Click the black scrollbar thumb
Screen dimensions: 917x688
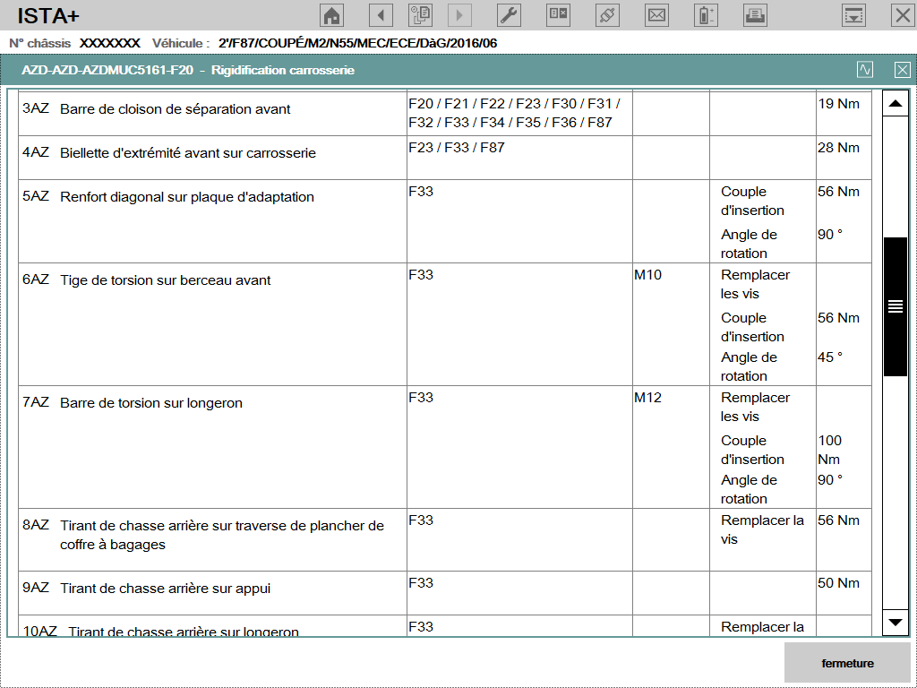pyautogui.click(x=895, y=306)
